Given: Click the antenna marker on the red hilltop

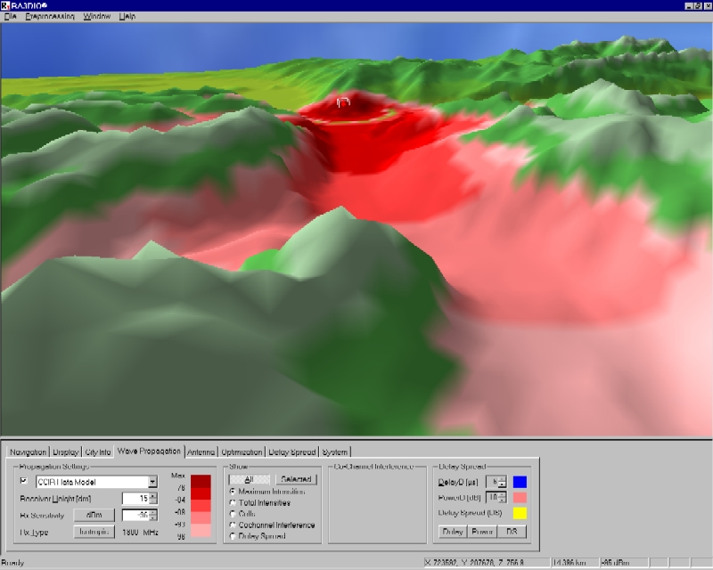Looking at the screenshot, I should 343,102.
